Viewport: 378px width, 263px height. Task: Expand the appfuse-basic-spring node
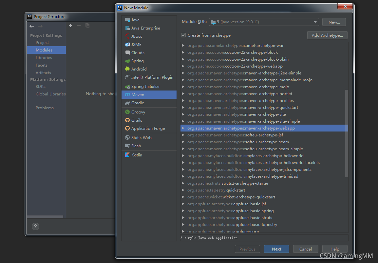pyautogui.click(x=183, y=211)
